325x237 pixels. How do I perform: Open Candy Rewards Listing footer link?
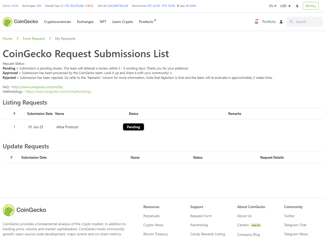click(x=208, y=234)
